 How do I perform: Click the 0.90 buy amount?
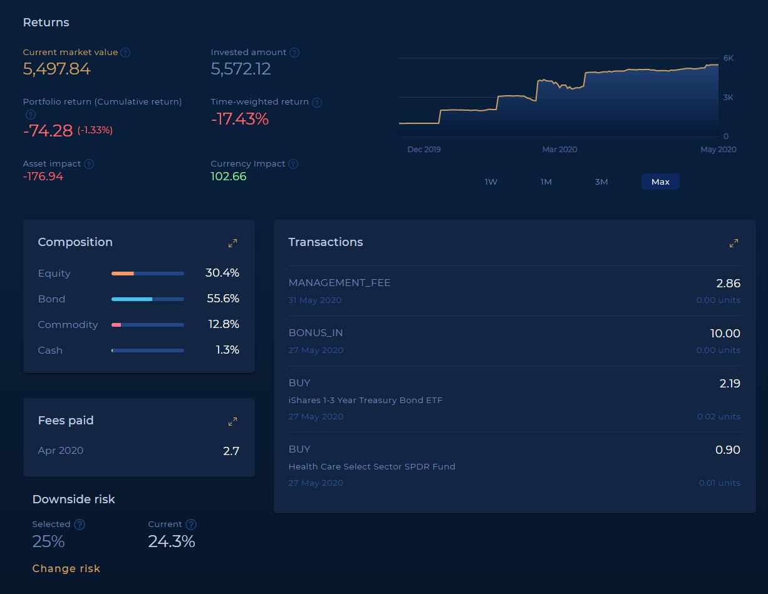point(728,449)
